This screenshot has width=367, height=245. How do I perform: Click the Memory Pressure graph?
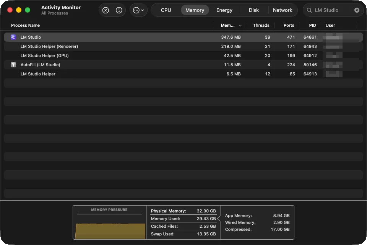coord(110,231)
